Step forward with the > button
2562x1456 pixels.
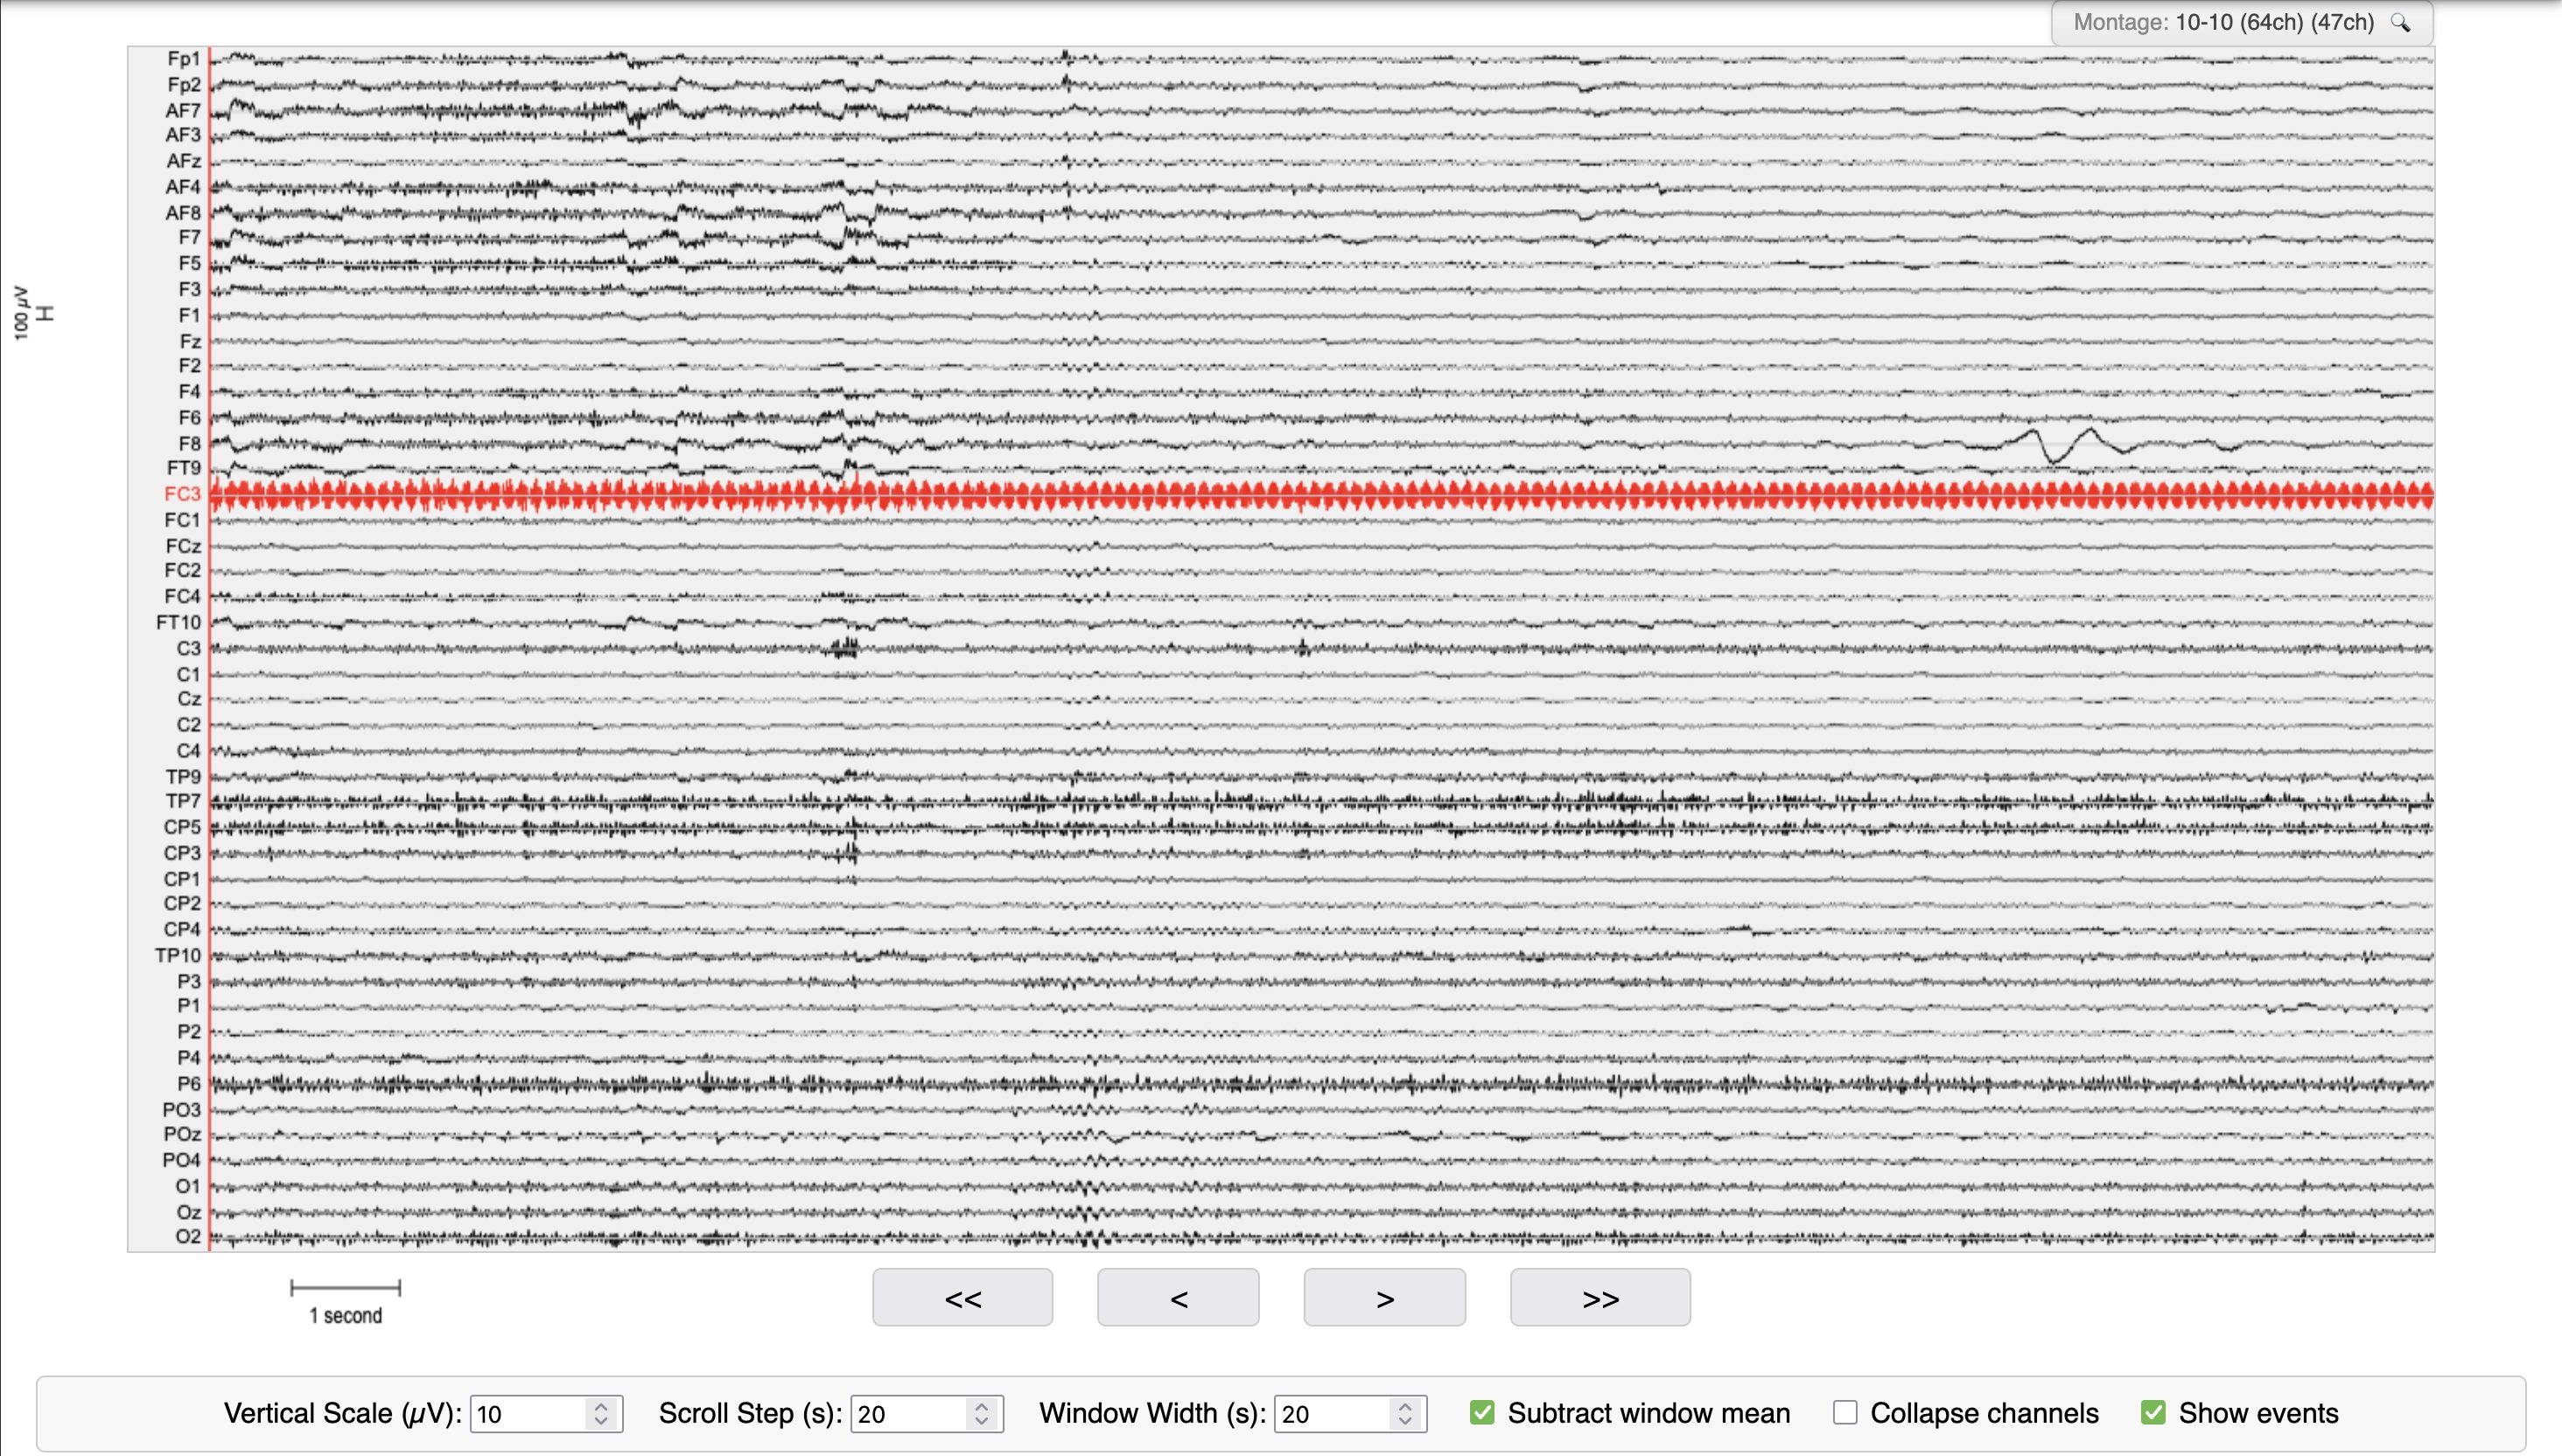click(1384, 1298)
